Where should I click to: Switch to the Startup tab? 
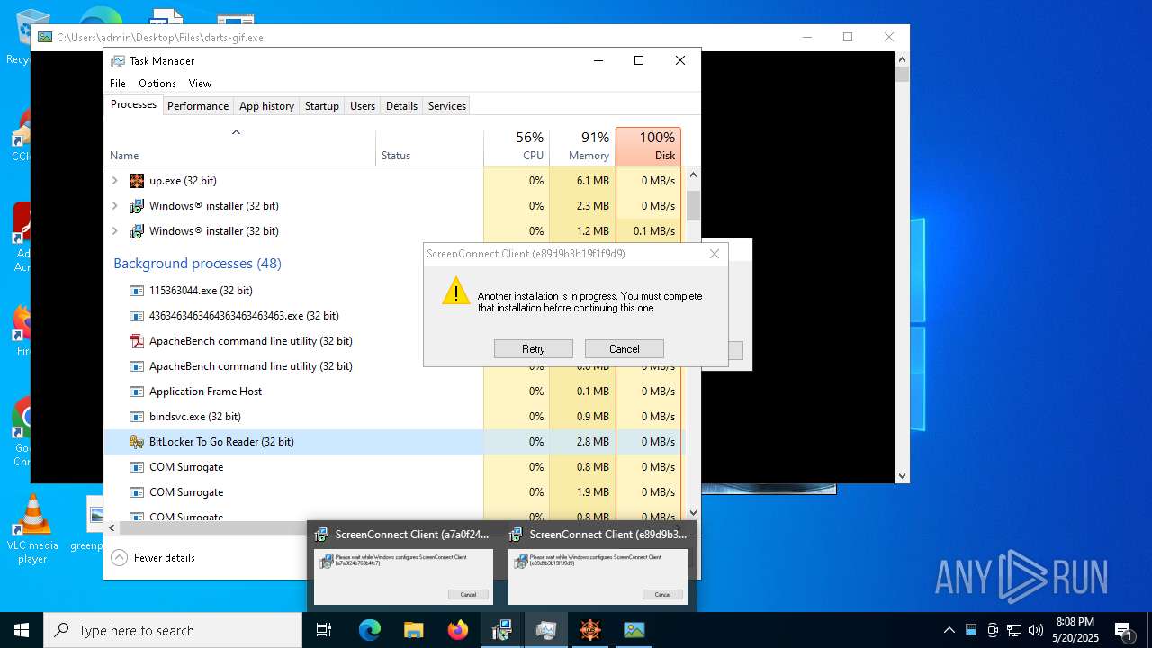pos(321,106)
